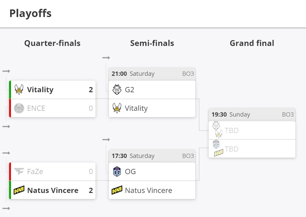Click the G2 logo in semi-finals
The height and width of the screenshot is (217, 306).
[117, 90]
